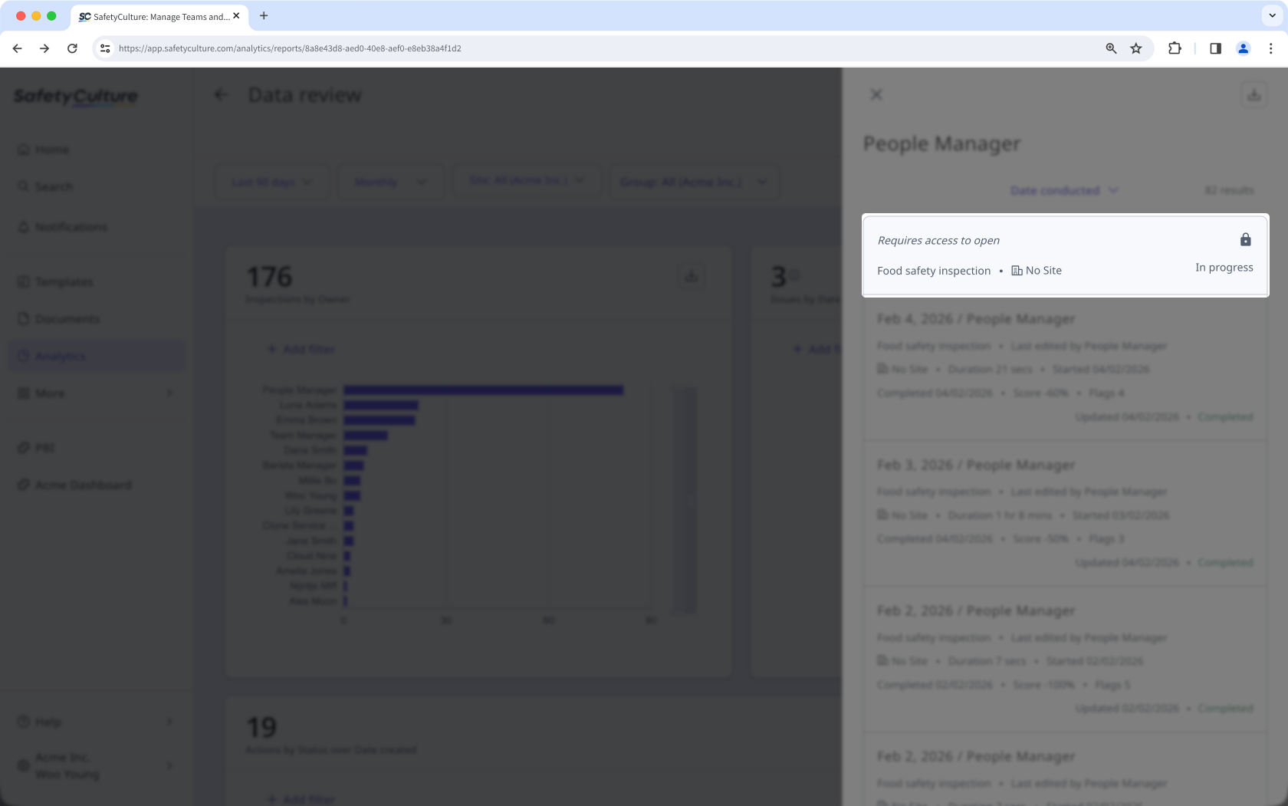Open the browser profile menu
This screenshot has width=1288, height=806.
click(1243, 48)
